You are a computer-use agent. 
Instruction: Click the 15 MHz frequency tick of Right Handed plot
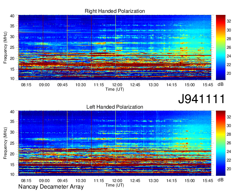[12, 69]
